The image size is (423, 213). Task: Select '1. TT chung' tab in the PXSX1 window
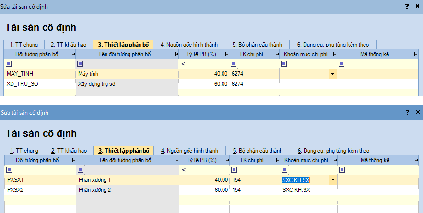(24, 151)
